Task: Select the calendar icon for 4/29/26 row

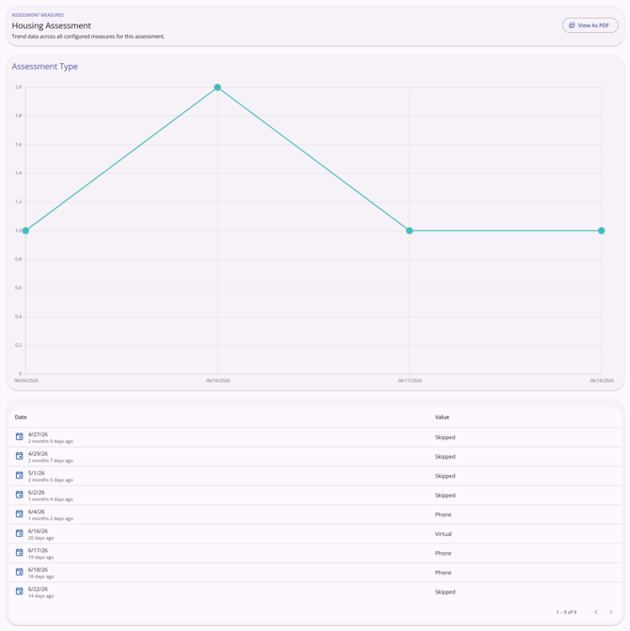Action: [x=20, y=456]
